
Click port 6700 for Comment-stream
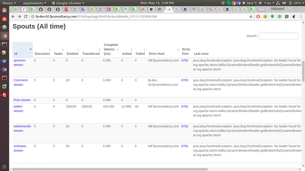coord(185,80)
